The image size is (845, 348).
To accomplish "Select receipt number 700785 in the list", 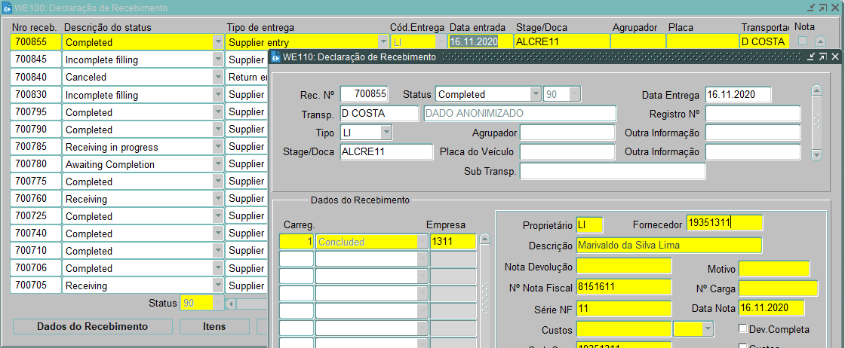I will tap(35, 147).
